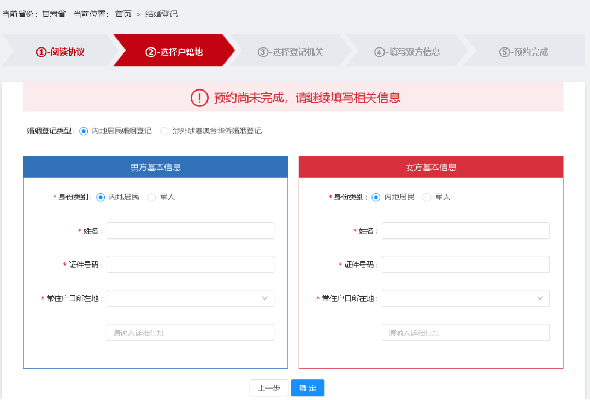Go to step ⑤-预约完成

[523, 52]
